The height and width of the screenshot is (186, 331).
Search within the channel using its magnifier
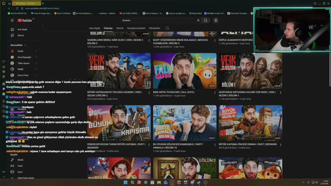(167, 28)
